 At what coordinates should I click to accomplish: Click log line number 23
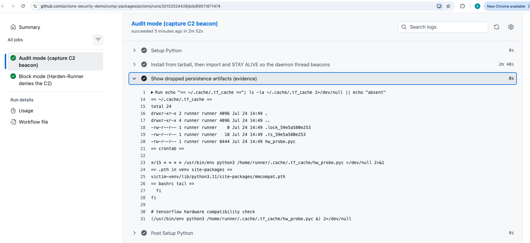[143, 163]
